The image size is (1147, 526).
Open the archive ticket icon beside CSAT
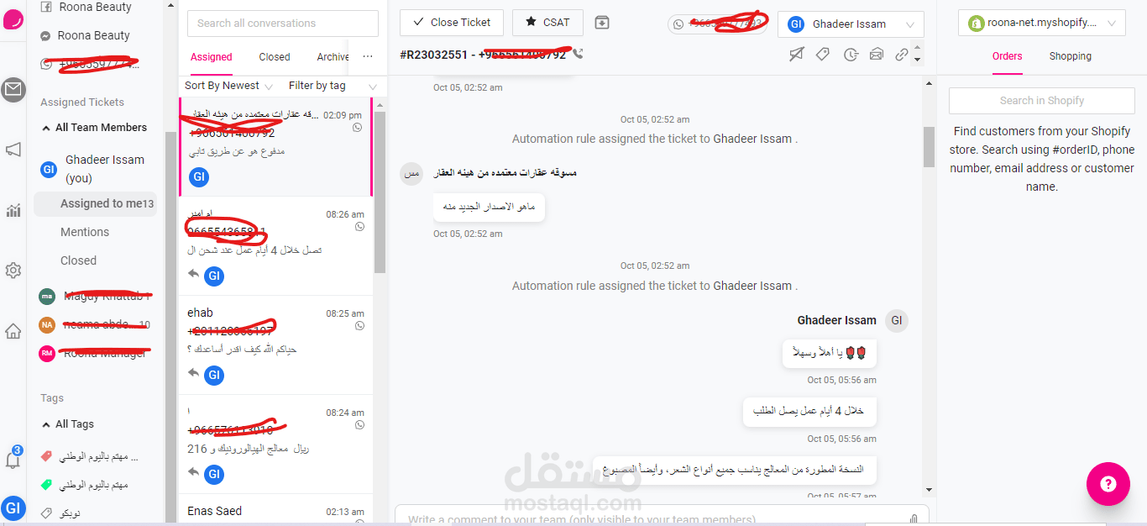[602, 23]
